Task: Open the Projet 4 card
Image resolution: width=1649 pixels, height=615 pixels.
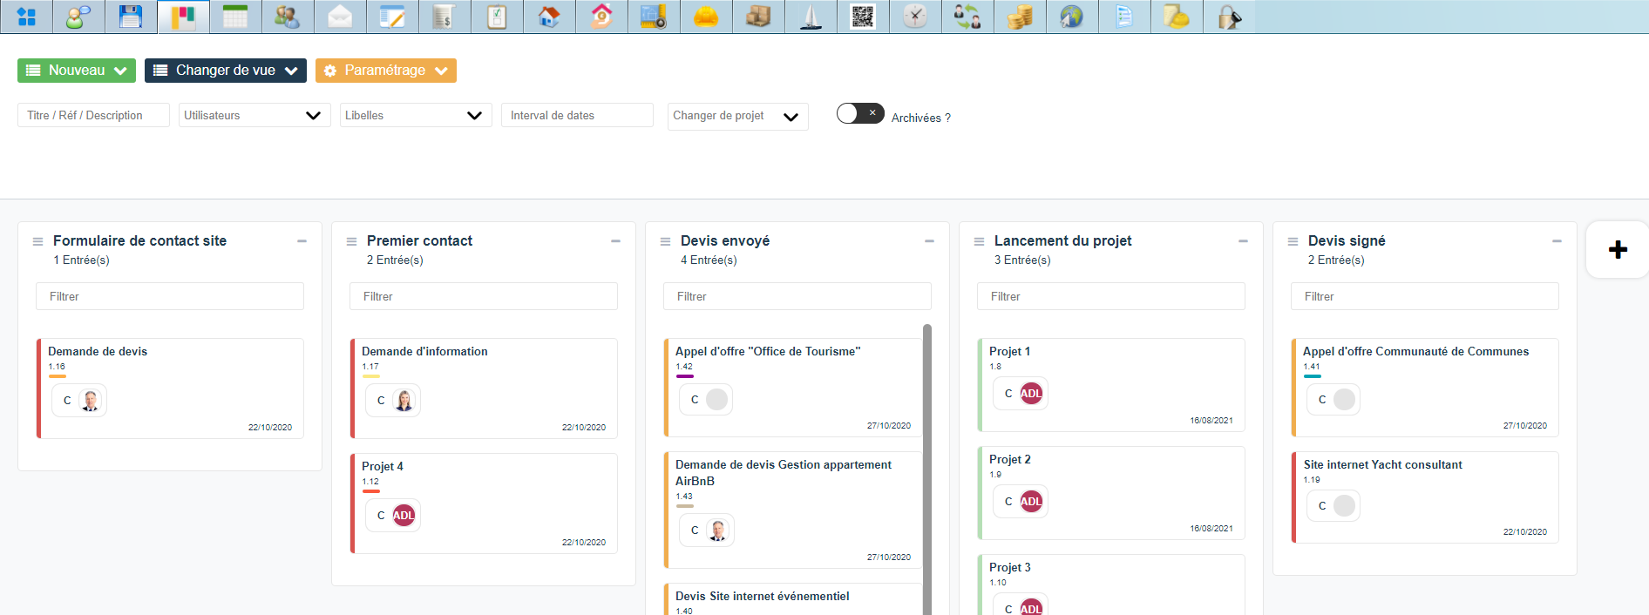Action: (x=484, y=503)
